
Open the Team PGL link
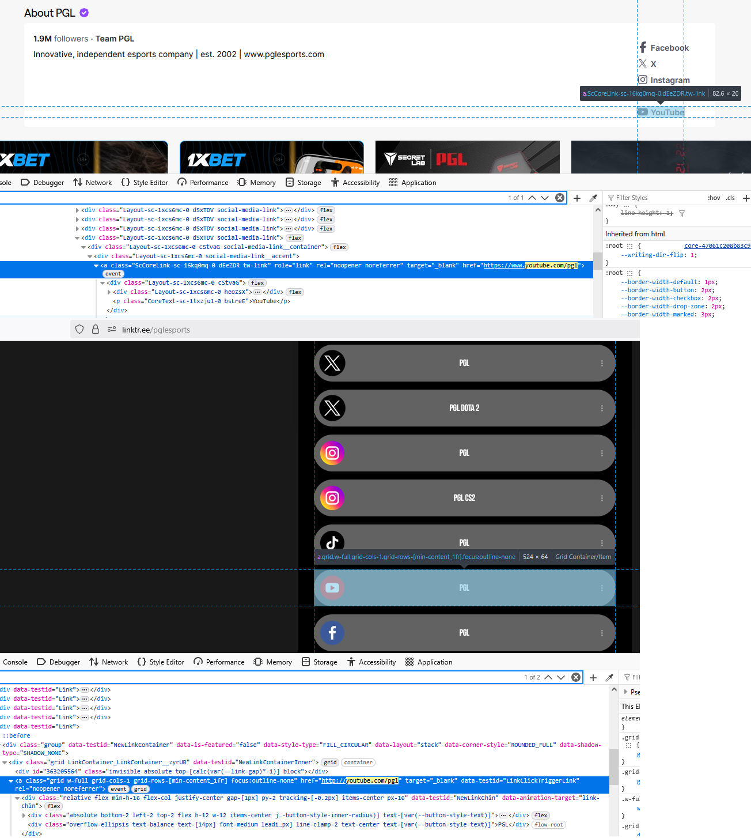click(115, 39)
